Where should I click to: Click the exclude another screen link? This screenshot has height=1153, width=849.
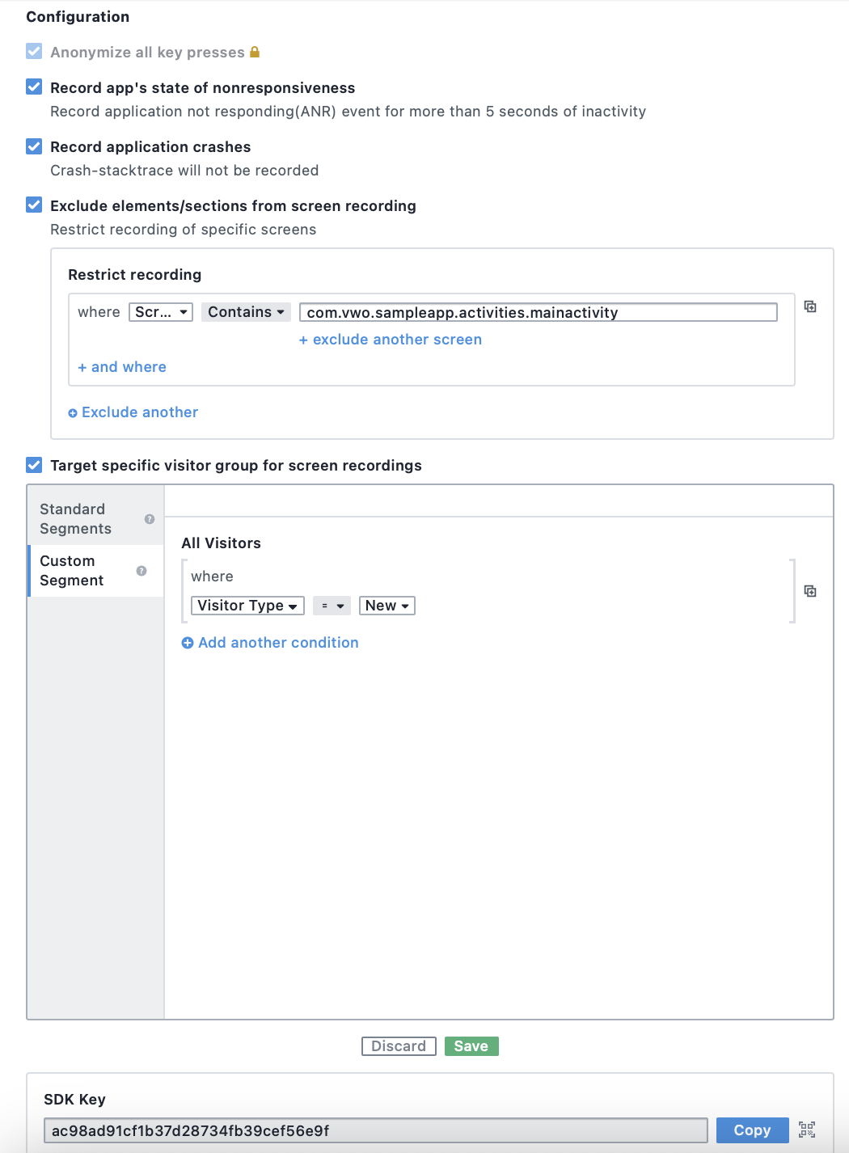[391, 340]
